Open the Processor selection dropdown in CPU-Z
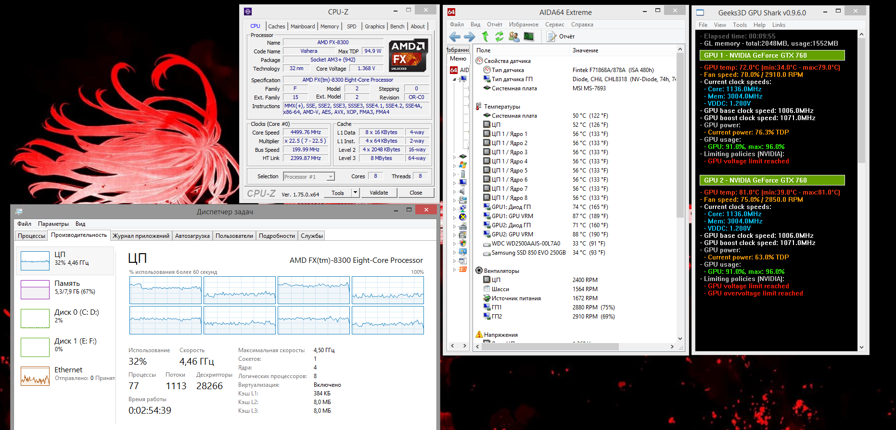The height and width of the screenshot is (430, 896). tap(331, 177)
